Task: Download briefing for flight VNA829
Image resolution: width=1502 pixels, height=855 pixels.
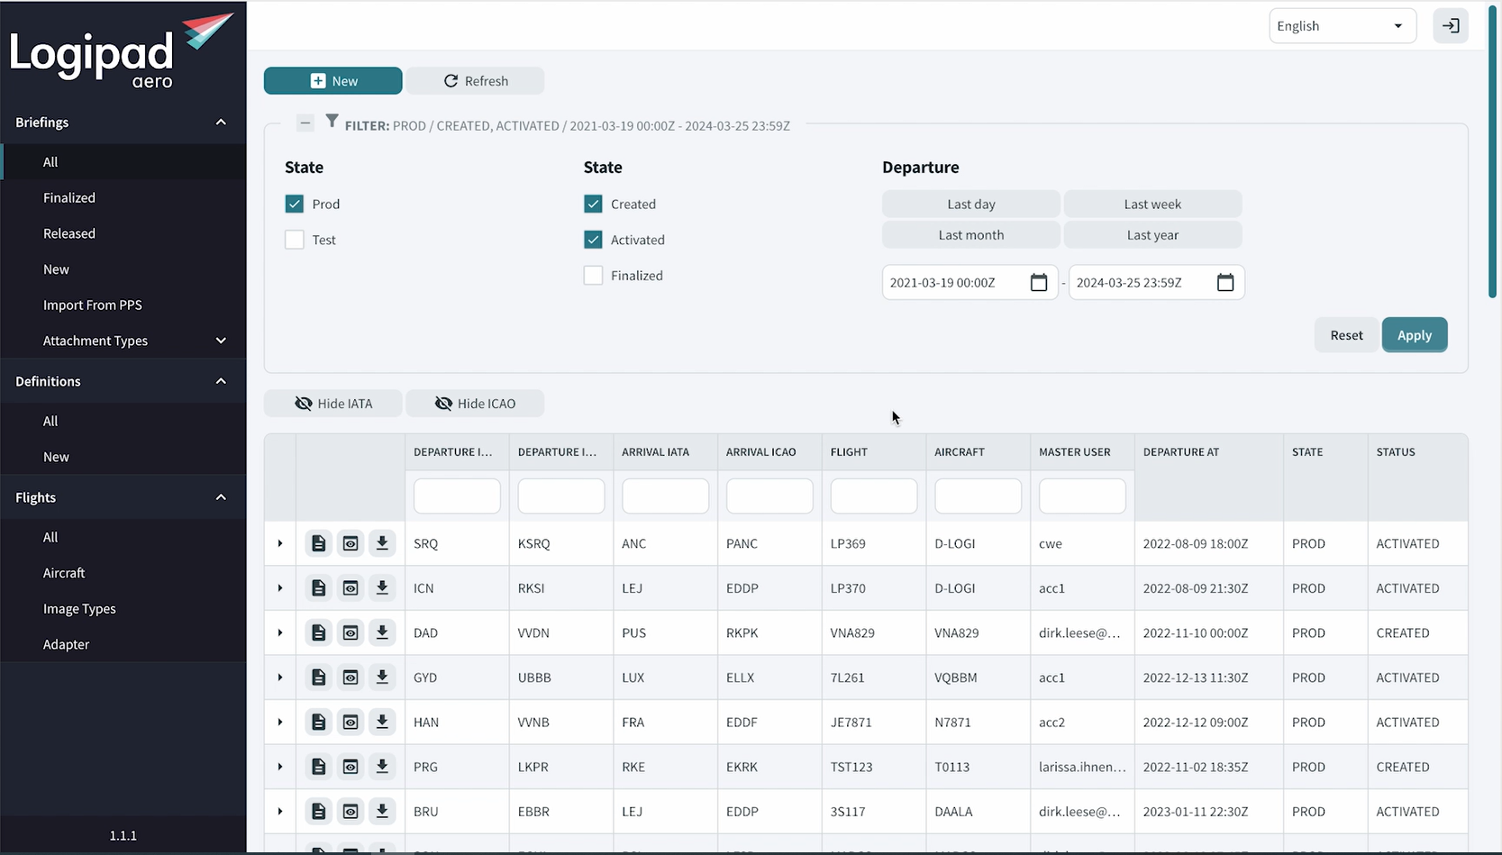Action: tap(382, 632)
